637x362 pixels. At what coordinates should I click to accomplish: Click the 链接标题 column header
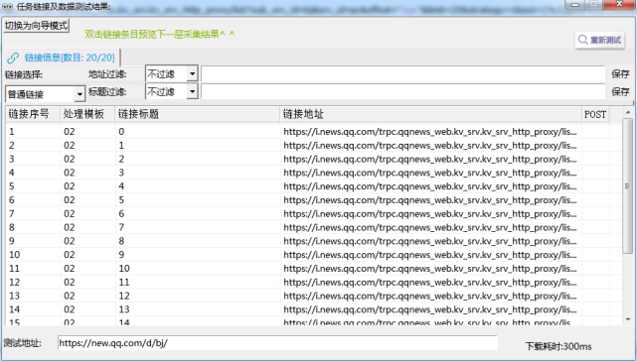coord(198,114)
